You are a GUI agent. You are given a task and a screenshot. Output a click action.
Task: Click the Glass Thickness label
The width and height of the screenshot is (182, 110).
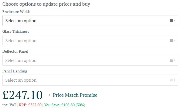point(16,31)
